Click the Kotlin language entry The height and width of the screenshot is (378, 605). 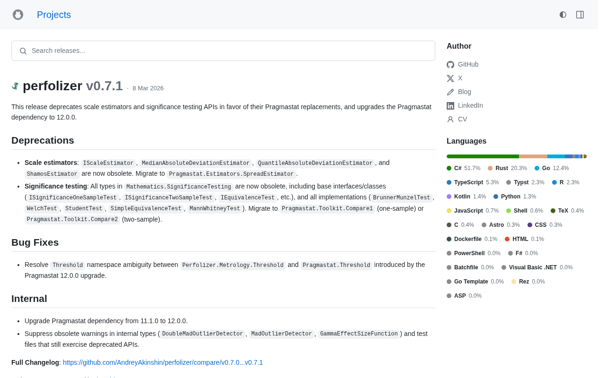(462, 197)
